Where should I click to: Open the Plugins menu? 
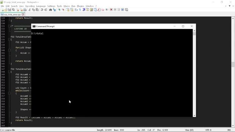pyautogui.click(x=80, y=6)
